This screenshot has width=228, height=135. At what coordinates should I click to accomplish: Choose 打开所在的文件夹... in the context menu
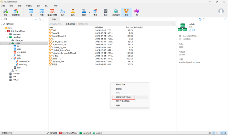click(124, 97)
